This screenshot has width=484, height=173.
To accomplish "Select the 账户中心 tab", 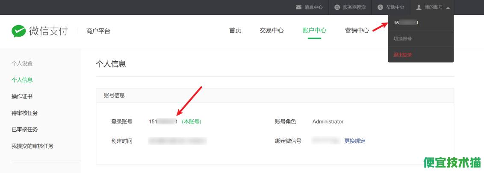I will coord(314,31).
